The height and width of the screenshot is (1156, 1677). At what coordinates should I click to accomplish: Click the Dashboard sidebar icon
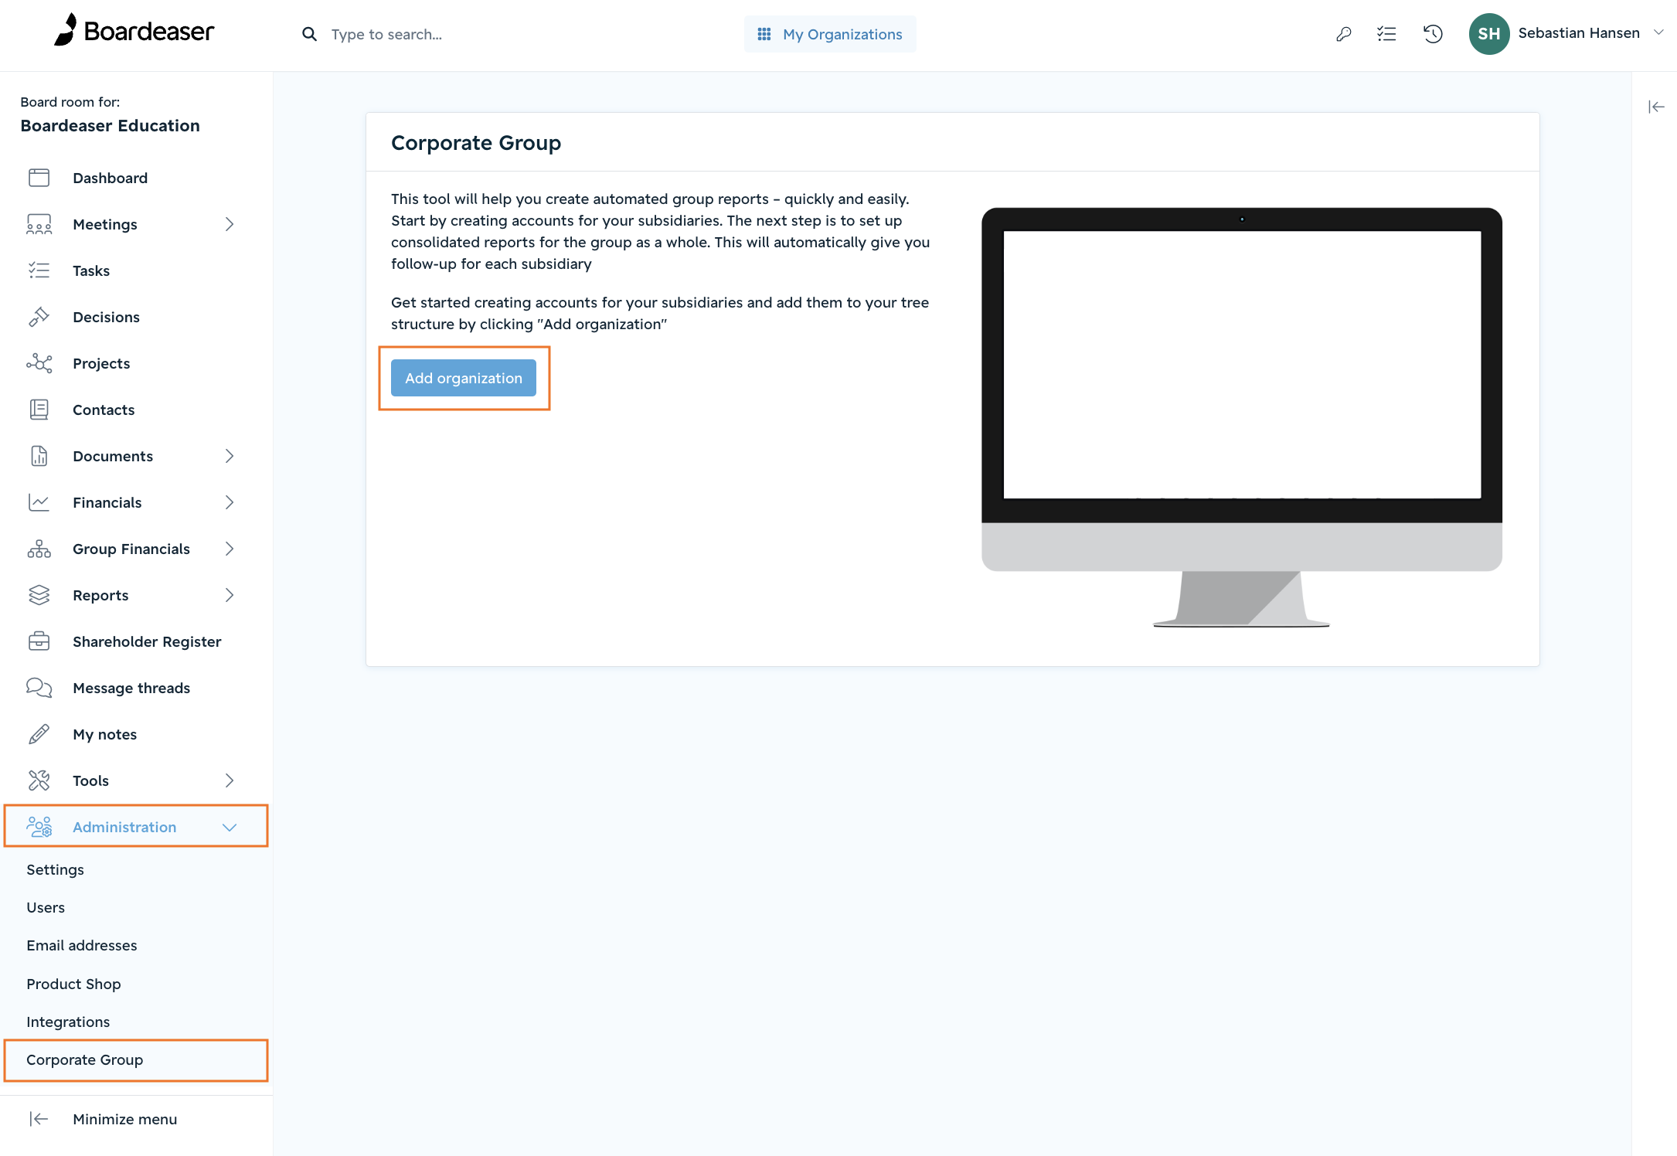click(x=39, y=178)
